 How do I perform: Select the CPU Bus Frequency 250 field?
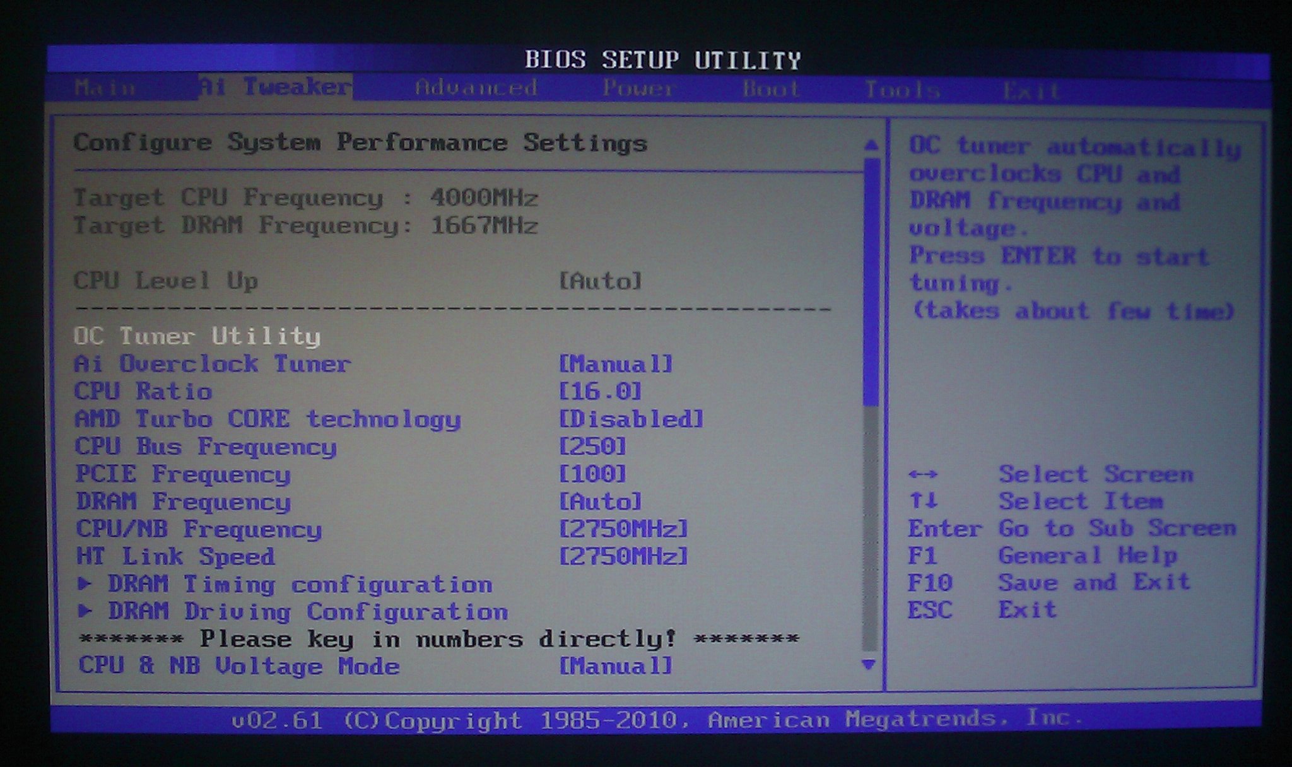click(592, 447)
